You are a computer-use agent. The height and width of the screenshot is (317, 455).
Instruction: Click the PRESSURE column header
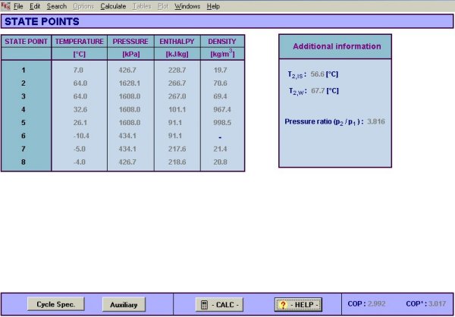point(130,42)
